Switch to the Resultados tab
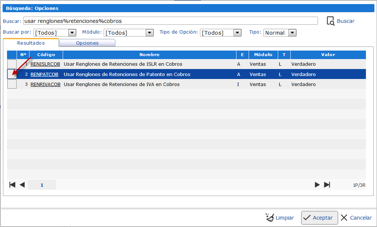This screenshot has height=227, width=377. (31, 43)
